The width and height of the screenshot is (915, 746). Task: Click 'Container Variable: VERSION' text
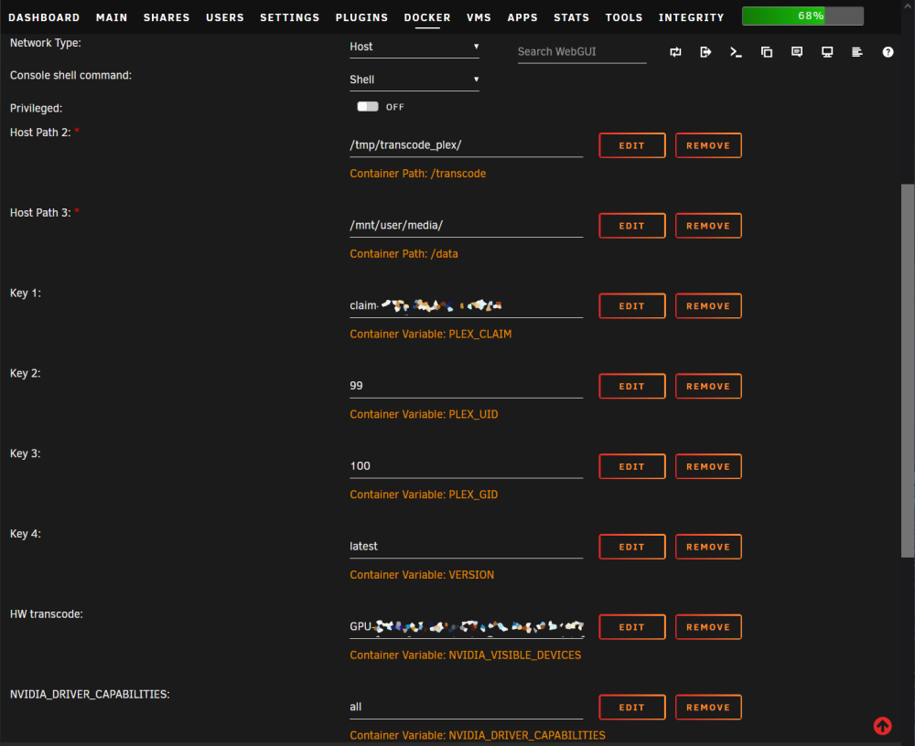coord(422,575)
